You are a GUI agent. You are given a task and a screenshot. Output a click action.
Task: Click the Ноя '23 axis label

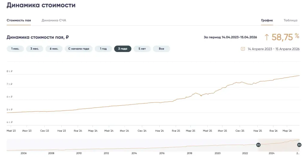62,131
